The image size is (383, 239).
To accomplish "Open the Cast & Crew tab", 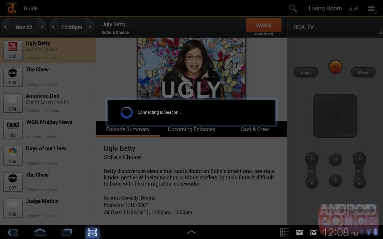I will (x=254, y=129).
